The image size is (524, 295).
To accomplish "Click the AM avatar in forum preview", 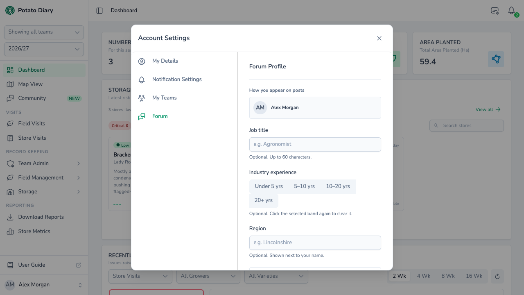I will click(x=260, y=108).
